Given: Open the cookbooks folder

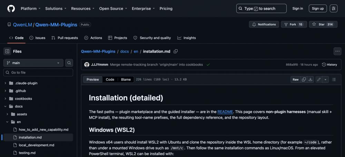Looking at the screenshot, I should [x=23, y=99].
